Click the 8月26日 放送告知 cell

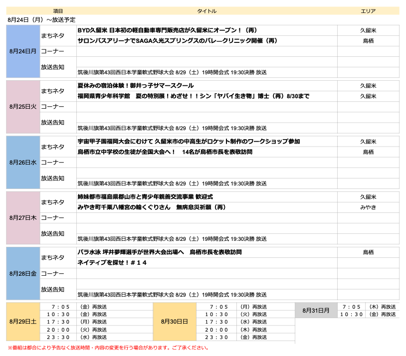(x=58, y=178)
